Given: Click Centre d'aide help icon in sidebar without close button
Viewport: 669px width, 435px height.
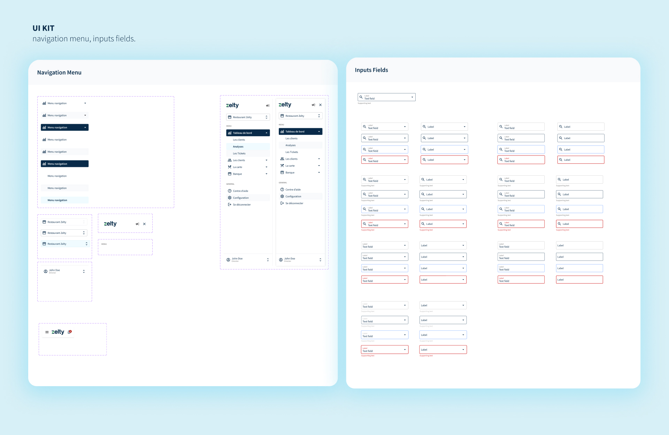Looking at the screenshot, I should point(230,191).
